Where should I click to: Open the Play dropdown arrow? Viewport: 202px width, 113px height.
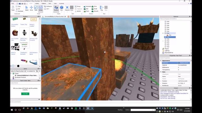102,12
